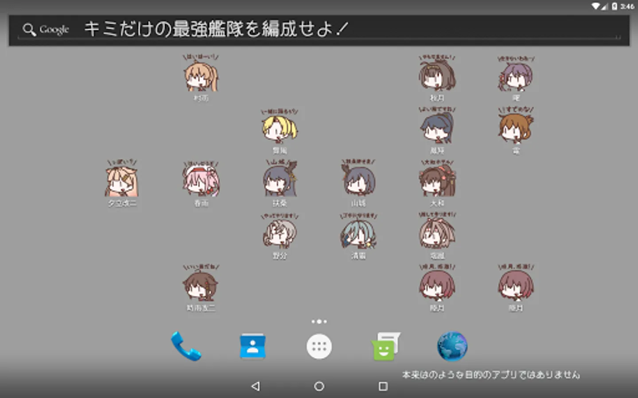Image resolution: width=638 pixels, height=398 pixels.
Task: Open the 山城 character icon
Action: tap(358, 183)
